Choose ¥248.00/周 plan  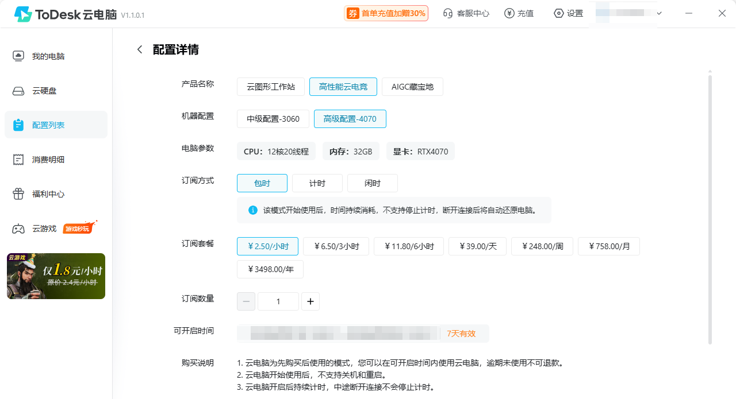click(542, 246)
